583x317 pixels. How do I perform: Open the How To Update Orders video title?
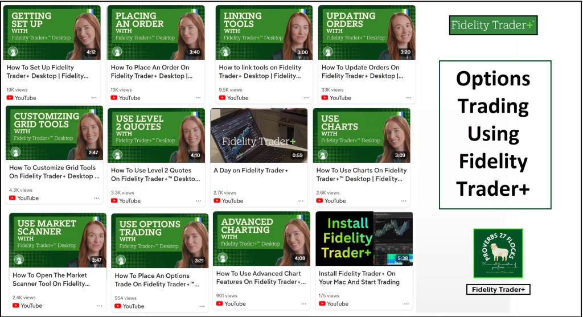(x=362, y=71)
